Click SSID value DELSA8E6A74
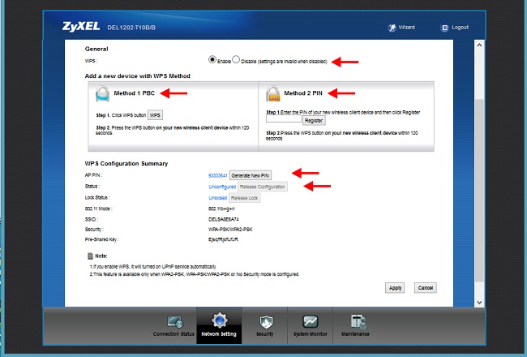The image size is (527, 357). point(224,219)
